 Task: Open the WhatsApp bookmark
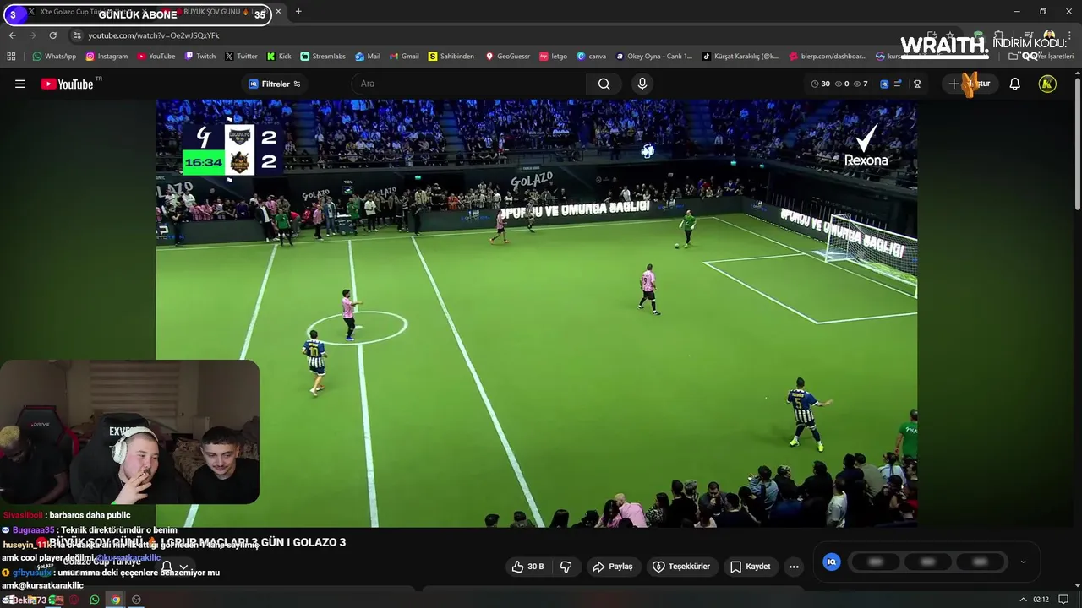click(x=54, y=57)
